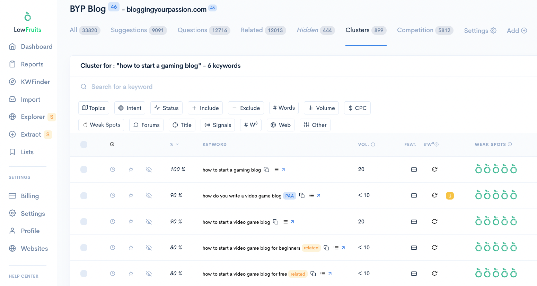This screenshot has width=537, height=286.
Task: Star the '100 %' gaming blog keyword row
Action: click(131, 169)
